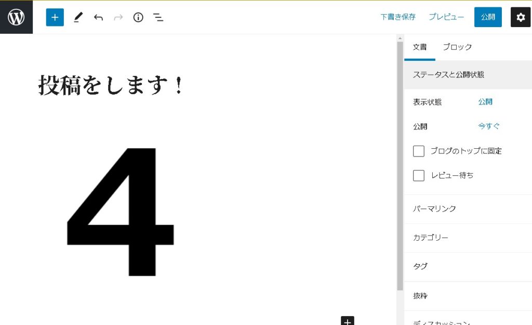Enable ブログのトップに固定 checkbox
532x325 pixels.
[419, 151]
